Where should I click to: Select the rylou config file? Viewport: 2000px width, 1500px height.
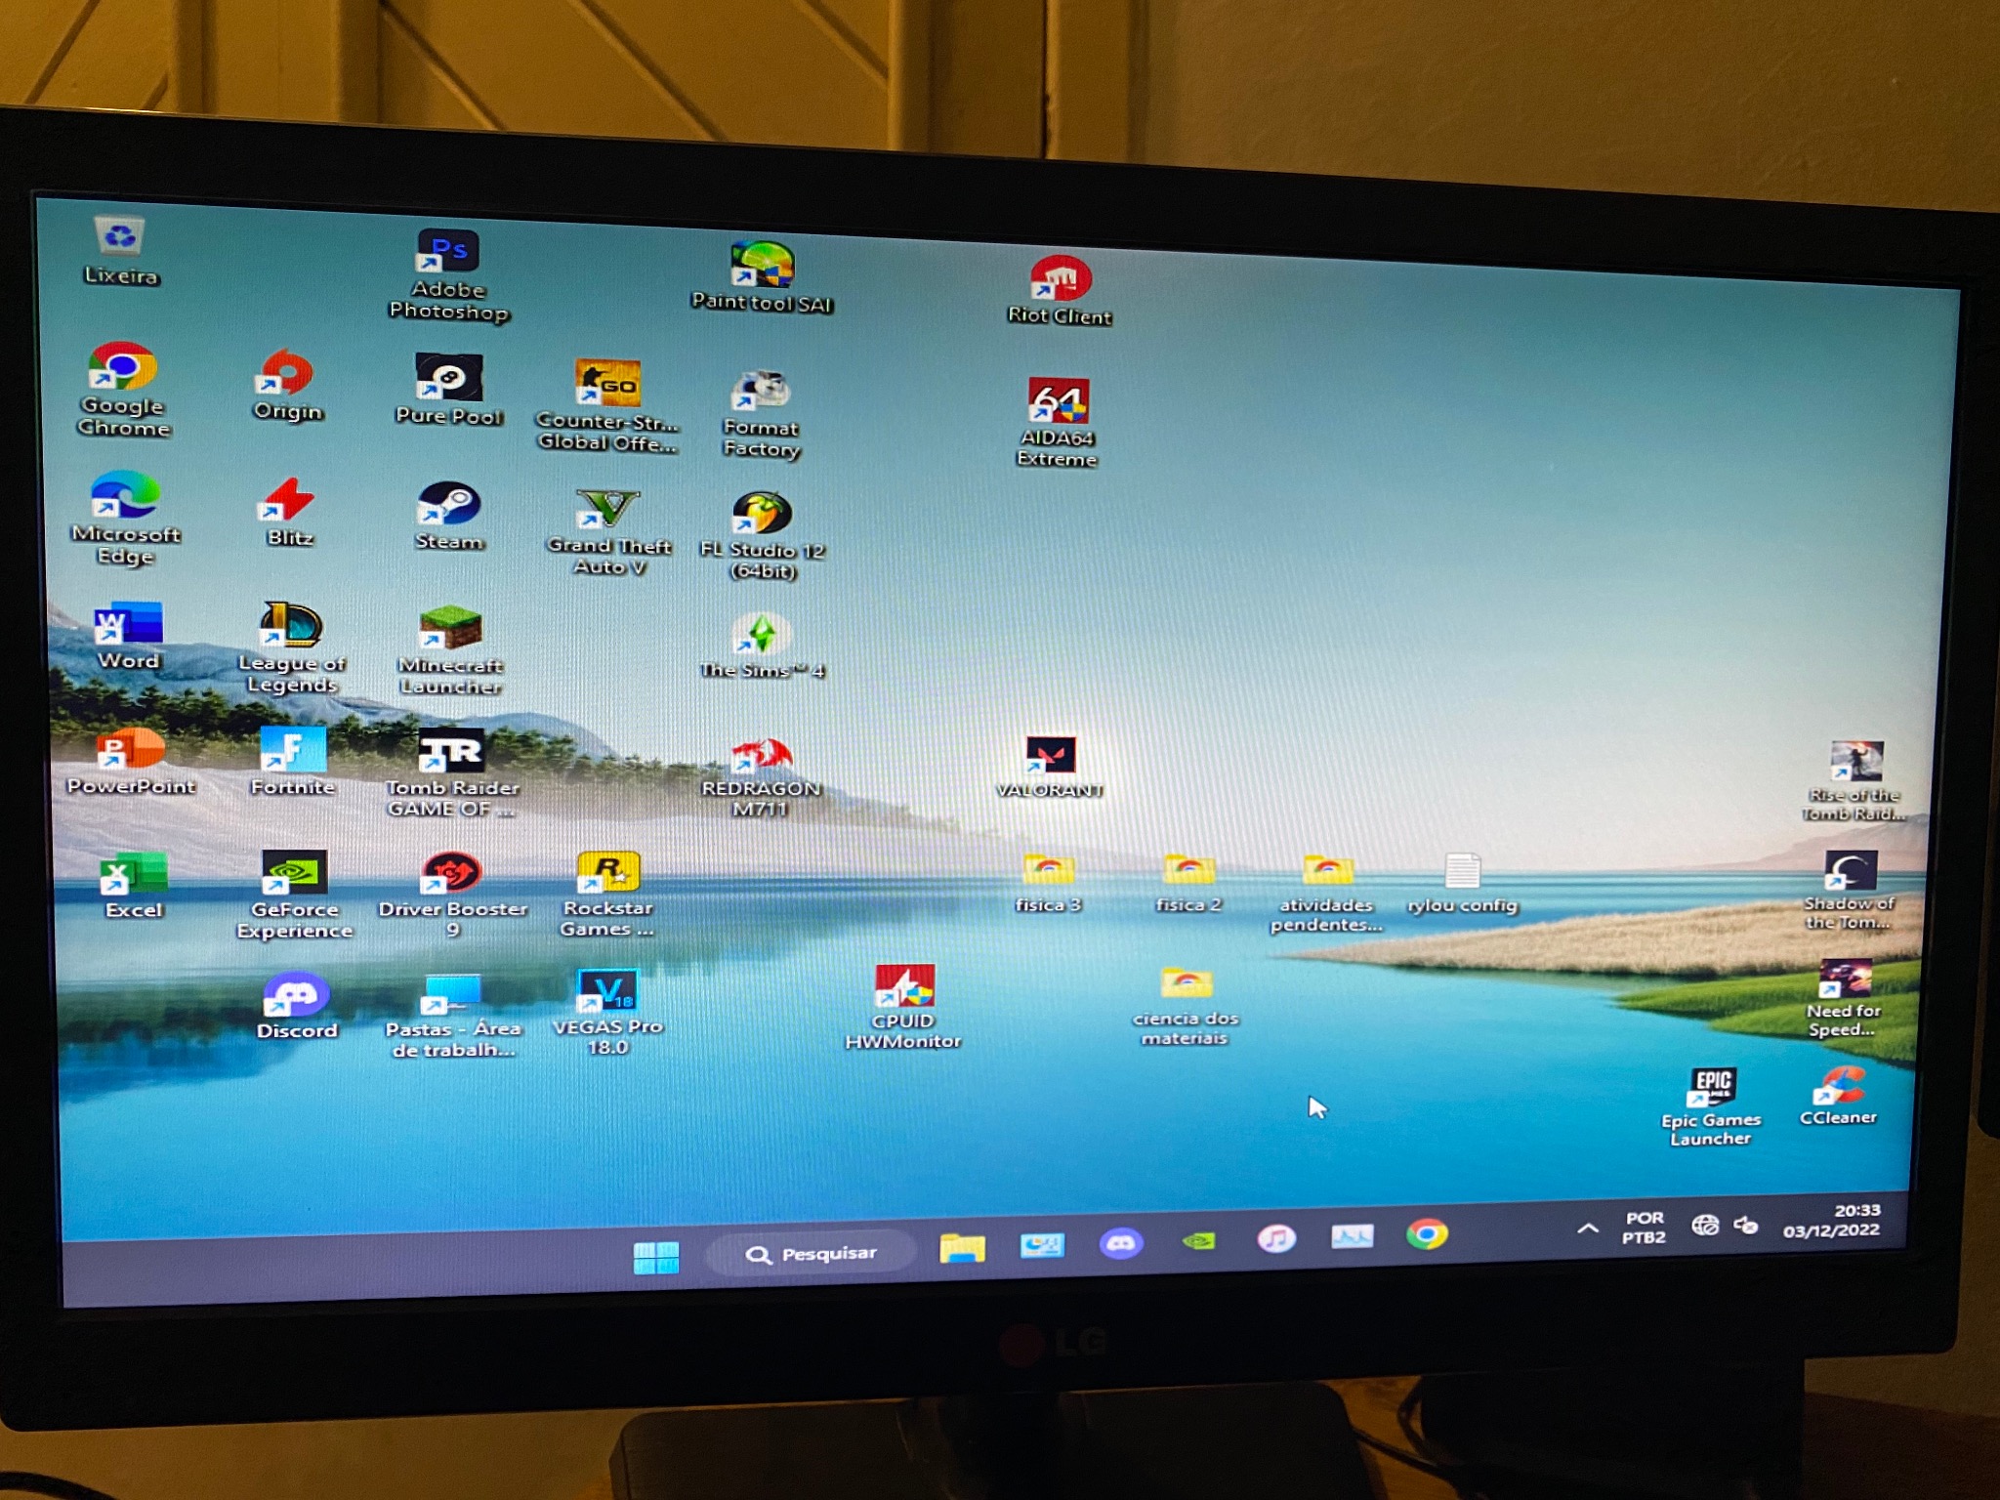pyautogui.click(x=1462, y=884)
